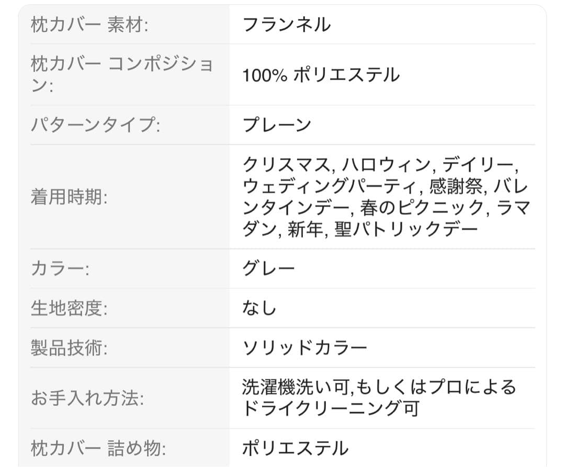Image resolution: width=565 pixels, height=467 pixels.
Task: Select the プレーン pattern value
Action: [x=277, y=125]
